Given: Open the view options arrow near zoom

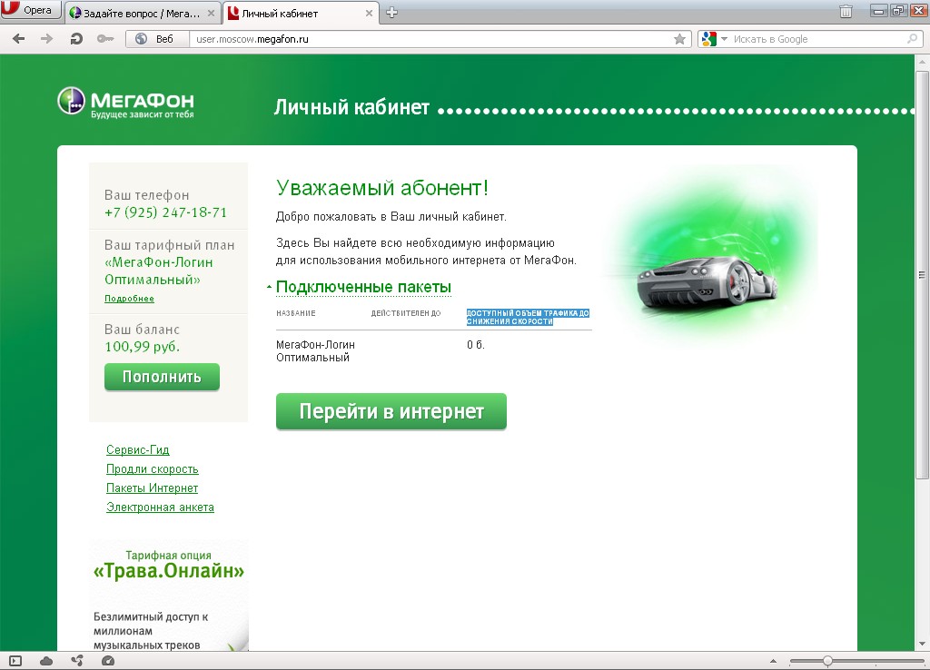Looking at the screenshot, I should (773, 661).
